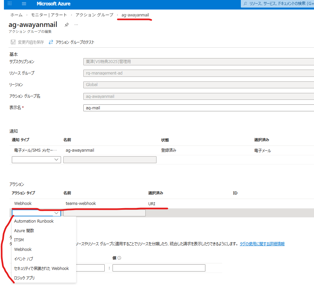Open the empty 通知タイプ dropdown
The width and height of the screenshot is (314, 285).
tap(36, 160)
